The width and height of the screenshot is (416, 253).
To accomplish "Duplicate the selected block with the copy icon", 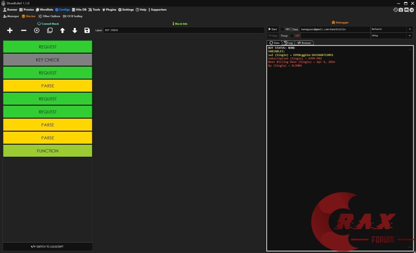I will tap(50, 30).
